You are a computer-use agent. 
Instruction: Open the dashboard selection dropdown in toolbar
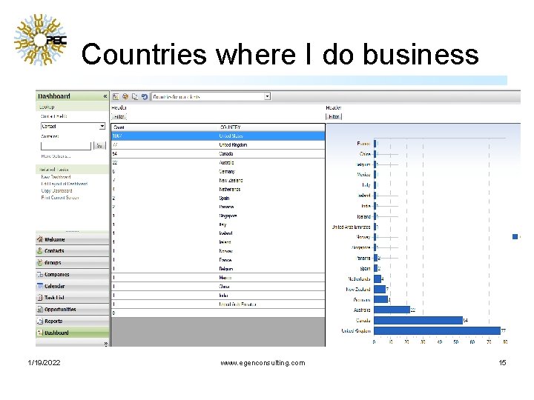pyautogui.click(x=267, y=96)
